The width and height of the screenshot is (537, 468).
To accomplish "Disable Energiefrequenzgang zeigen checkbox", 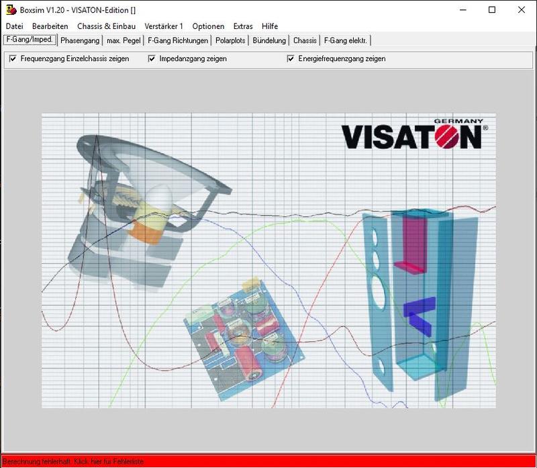I will point(291,58).
